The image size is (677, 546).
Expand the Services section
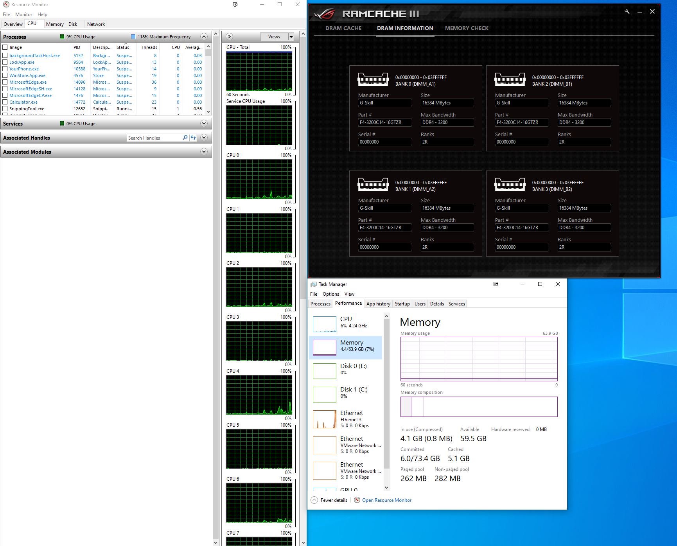click(x=204, y=124)
